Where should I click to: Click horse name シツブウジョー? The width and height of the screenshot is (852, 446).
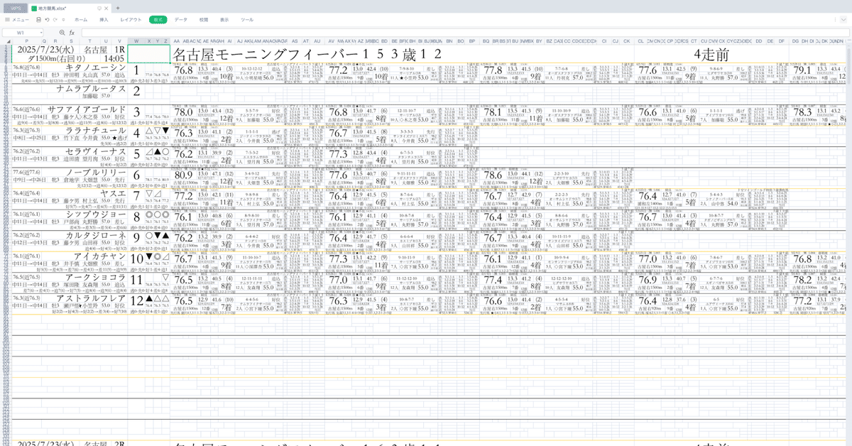click(95, 214)
